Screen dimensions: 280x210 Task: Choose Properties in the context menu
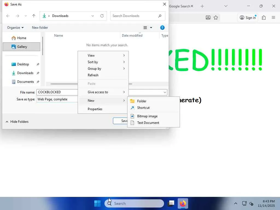tap(103, 109)
